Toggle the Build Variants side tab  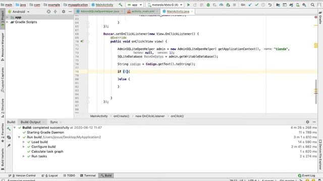pos(3,159)
